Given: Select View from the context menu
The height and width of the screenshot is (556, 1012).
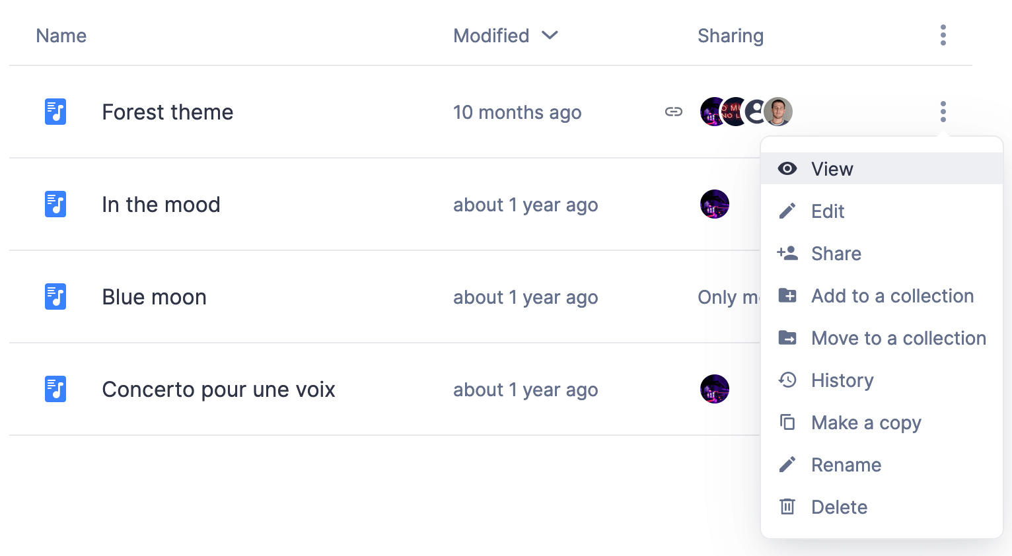Looking at the screenshot, I should (x=832, y=169).
